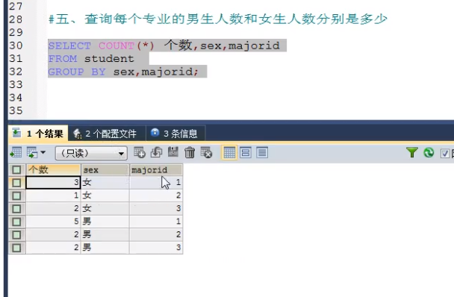Click line number 35 in the gutter
The height and width of the screenshot is (297, 454).
(16, 110)
